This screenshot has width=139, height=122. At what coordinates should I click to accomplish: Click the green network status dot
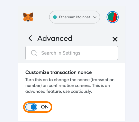click(x=55, y=17)
